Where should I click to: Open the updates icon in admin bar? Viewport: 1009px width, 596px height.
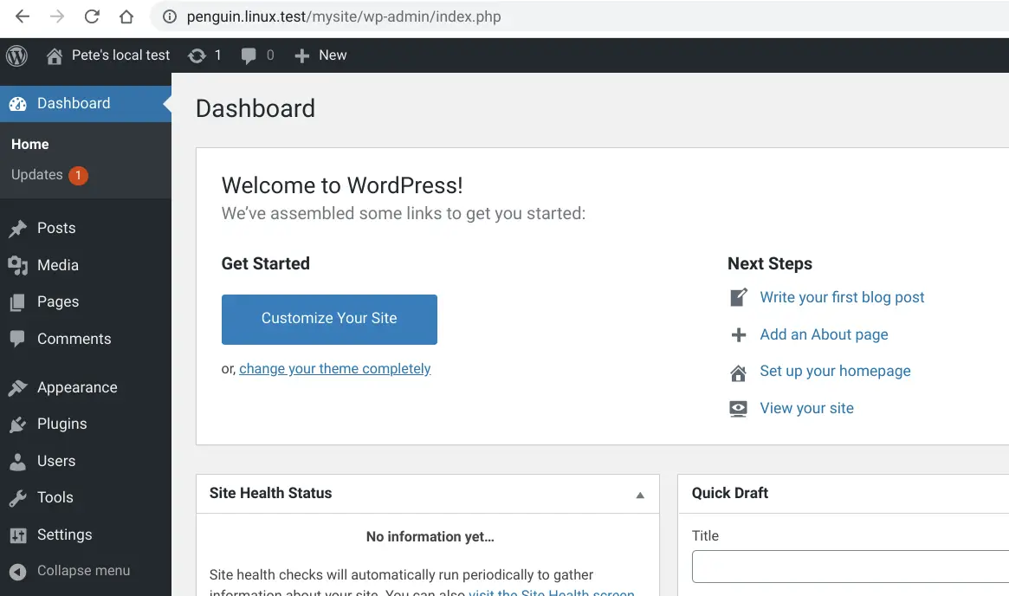[x=197, y=55]
